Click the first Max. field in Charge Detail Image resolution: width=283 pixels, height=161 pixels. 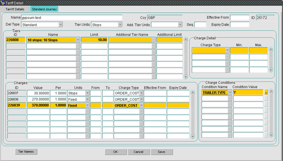(x=259, y=50)
